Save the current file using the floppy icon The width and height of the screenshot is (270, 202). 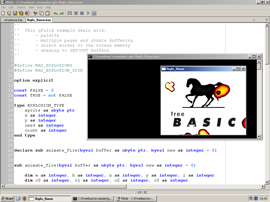(x=15, y=13)
